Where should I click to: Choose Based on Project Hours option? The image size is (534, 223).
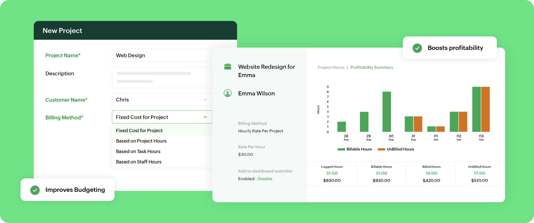(141, 141)
